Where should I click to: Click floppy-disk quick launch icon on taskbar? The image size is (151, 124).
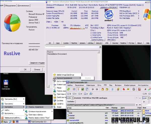tap(17, 122)
